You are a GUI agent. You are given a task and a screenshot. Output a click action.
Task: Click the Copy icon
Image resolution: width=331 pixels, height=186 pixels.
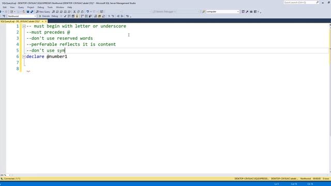pos(78,11)
